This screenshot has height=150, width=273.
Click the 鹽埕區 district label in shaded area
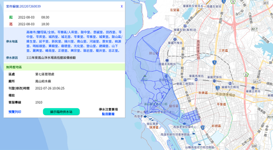(x=174, y=106)
